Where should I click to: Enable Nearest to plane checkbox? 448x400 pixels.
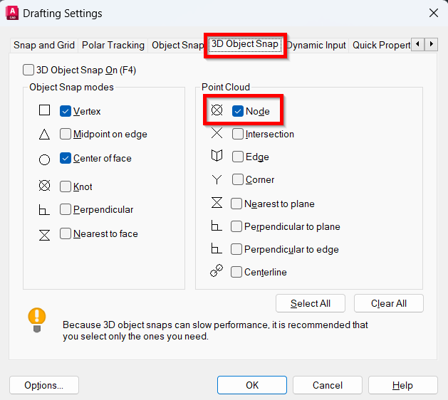236,204
